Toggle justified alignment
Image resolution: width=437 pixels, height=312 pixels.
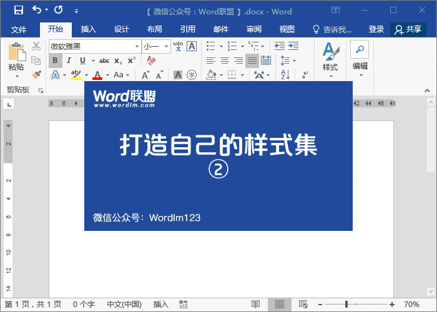click(x=252, y=61)
